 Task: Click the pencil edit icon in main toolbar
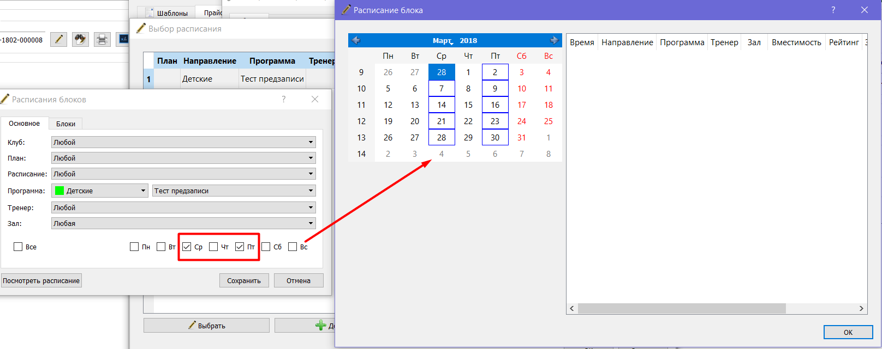tap(58, 39)
